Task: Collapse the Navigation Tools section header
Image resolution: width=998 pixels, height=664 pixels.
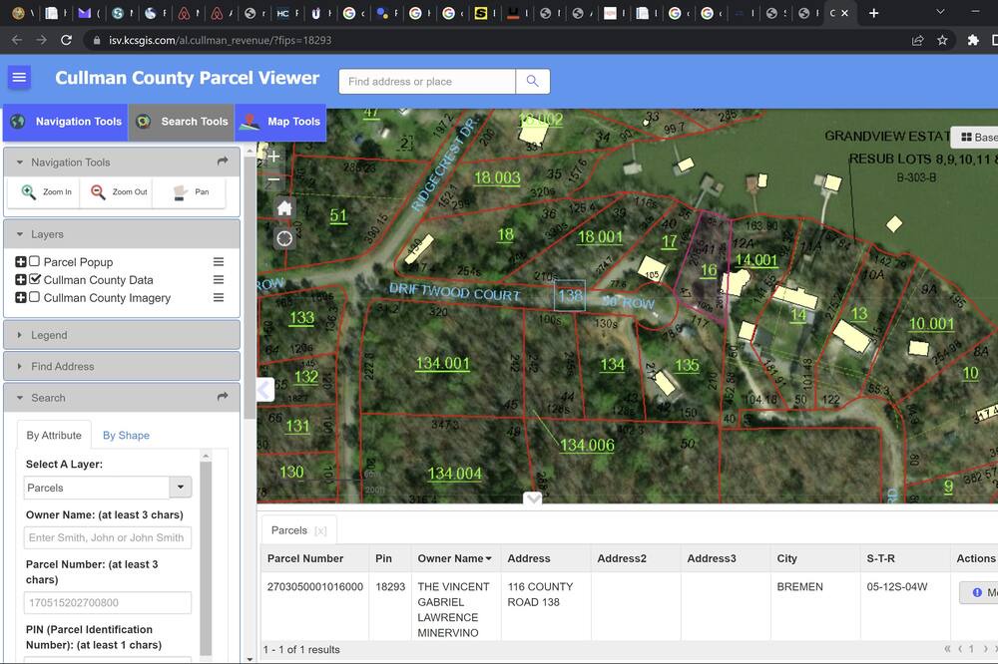Action: [x=122, y=163]
